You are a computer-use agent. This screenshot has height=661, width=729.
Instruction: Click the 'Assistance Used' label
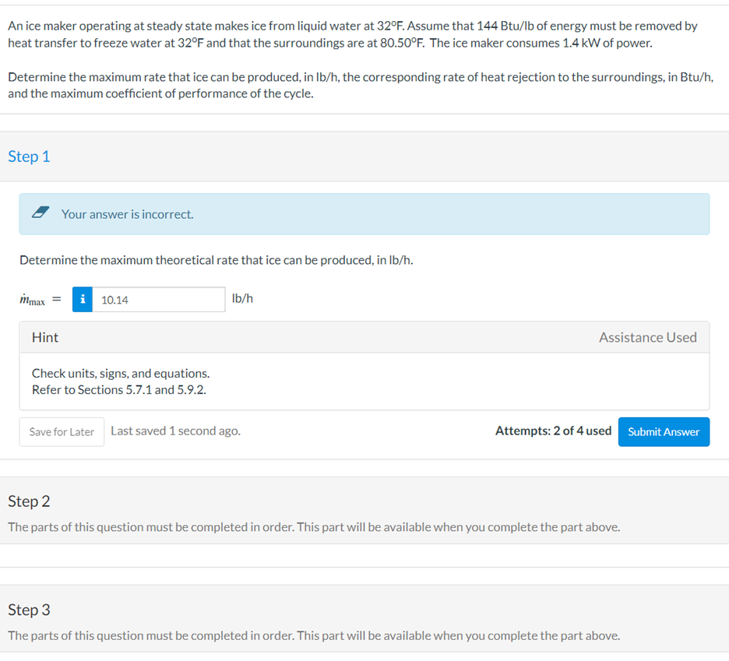click(x=648, y=337)
